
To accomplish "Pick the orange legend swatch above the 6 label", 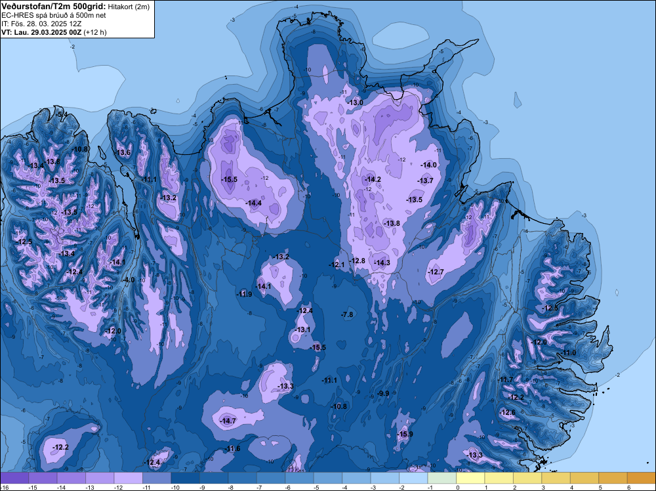I will (x=641, y=478).
